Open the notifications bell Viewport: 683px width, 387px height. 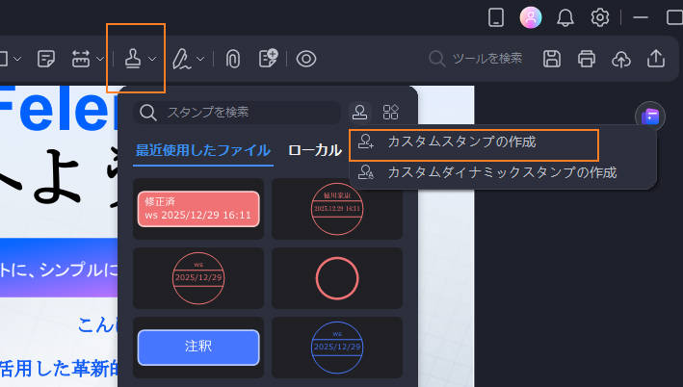(565, 18)
